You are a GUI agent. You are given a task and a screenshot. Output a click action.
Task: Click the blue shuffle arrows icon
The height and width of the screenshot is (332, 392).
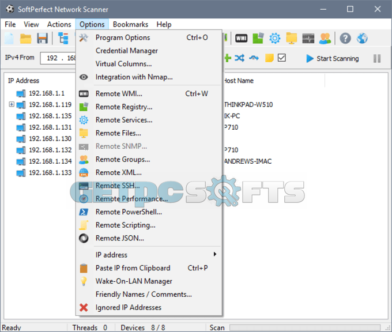[x=239, y=58]
